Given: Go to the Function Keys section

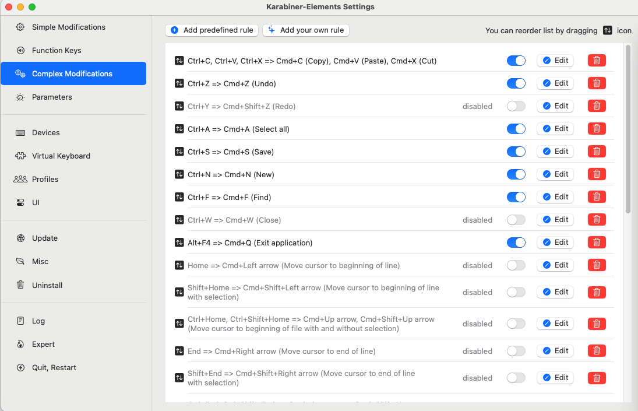Looking at the screenshot, I should (73, 51).
